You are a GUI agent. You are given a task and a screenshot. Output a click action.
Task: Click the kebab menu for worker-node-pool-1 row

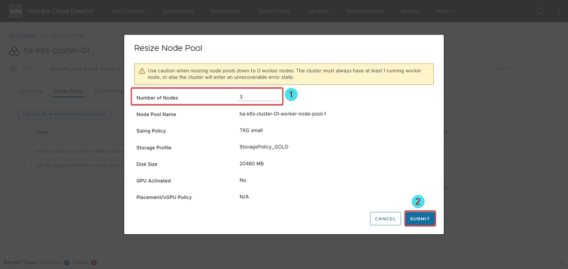point(26,165)
